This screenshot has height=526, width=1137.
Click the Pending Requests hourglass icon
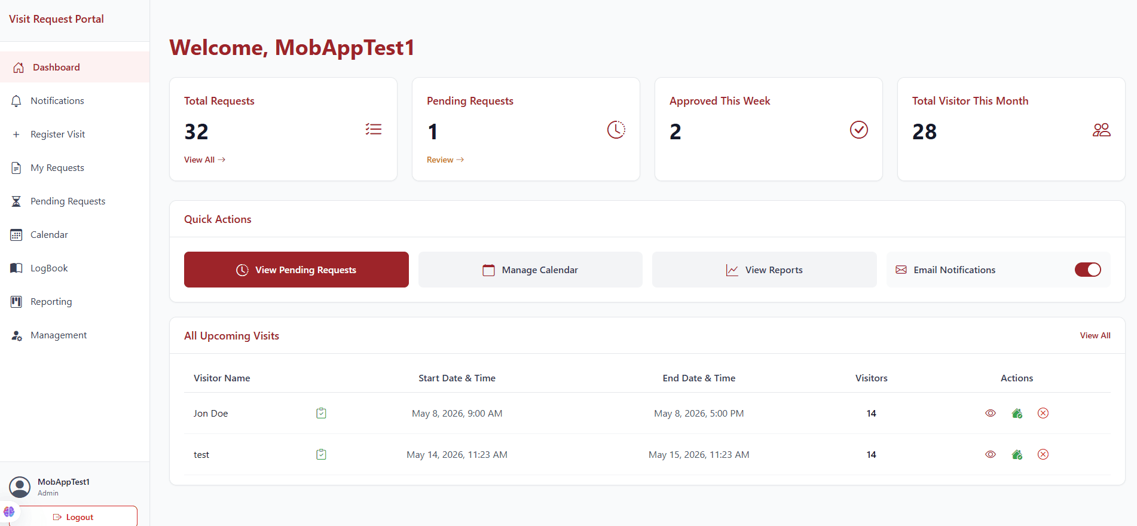click(16, 201)
